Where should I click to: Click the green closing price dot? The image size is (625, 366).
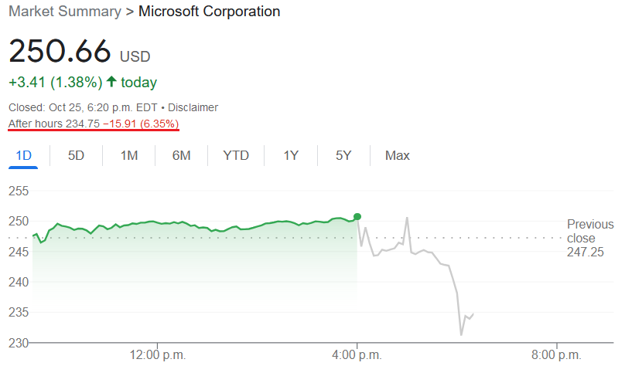357,216
